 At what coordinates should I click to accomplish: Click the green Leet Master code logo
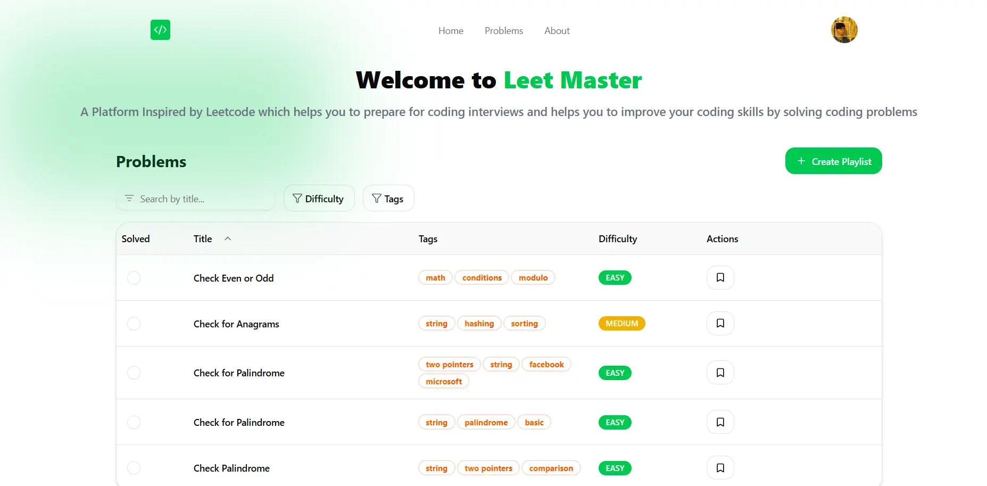(x=160, y=30)
